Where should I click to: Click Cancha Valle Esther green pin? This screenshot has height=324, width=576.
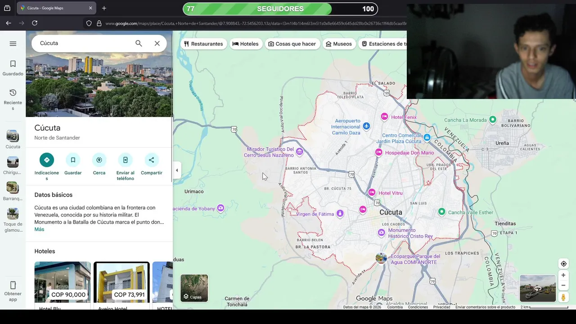[x=442, y=212]
